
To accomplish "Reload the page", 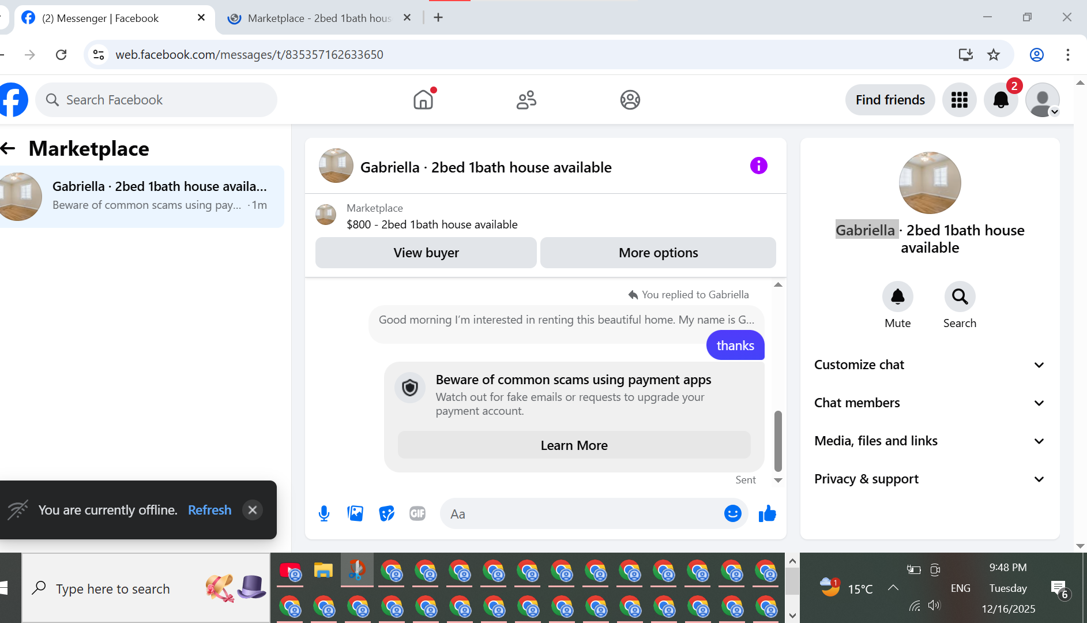I will pyautogui.click(x=61, y=55).
